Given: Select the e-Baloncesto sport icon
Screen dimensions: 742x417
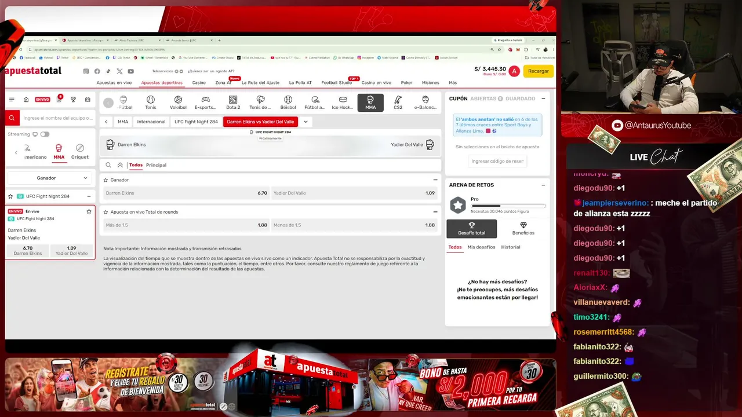Looking at the screenshot, I should pos(425,103).
